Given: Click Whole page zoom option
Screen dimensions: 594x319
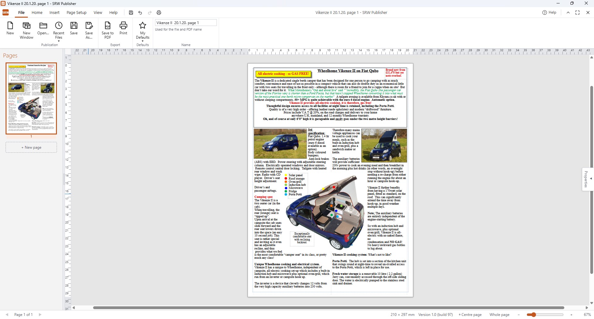Looking at the screenshot, I should pyautogui.click(x=499, y=315).
